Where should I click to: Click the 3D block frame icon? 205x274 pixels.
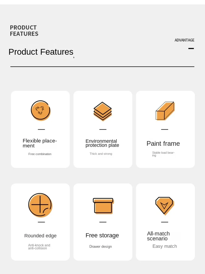pos(165,111)
